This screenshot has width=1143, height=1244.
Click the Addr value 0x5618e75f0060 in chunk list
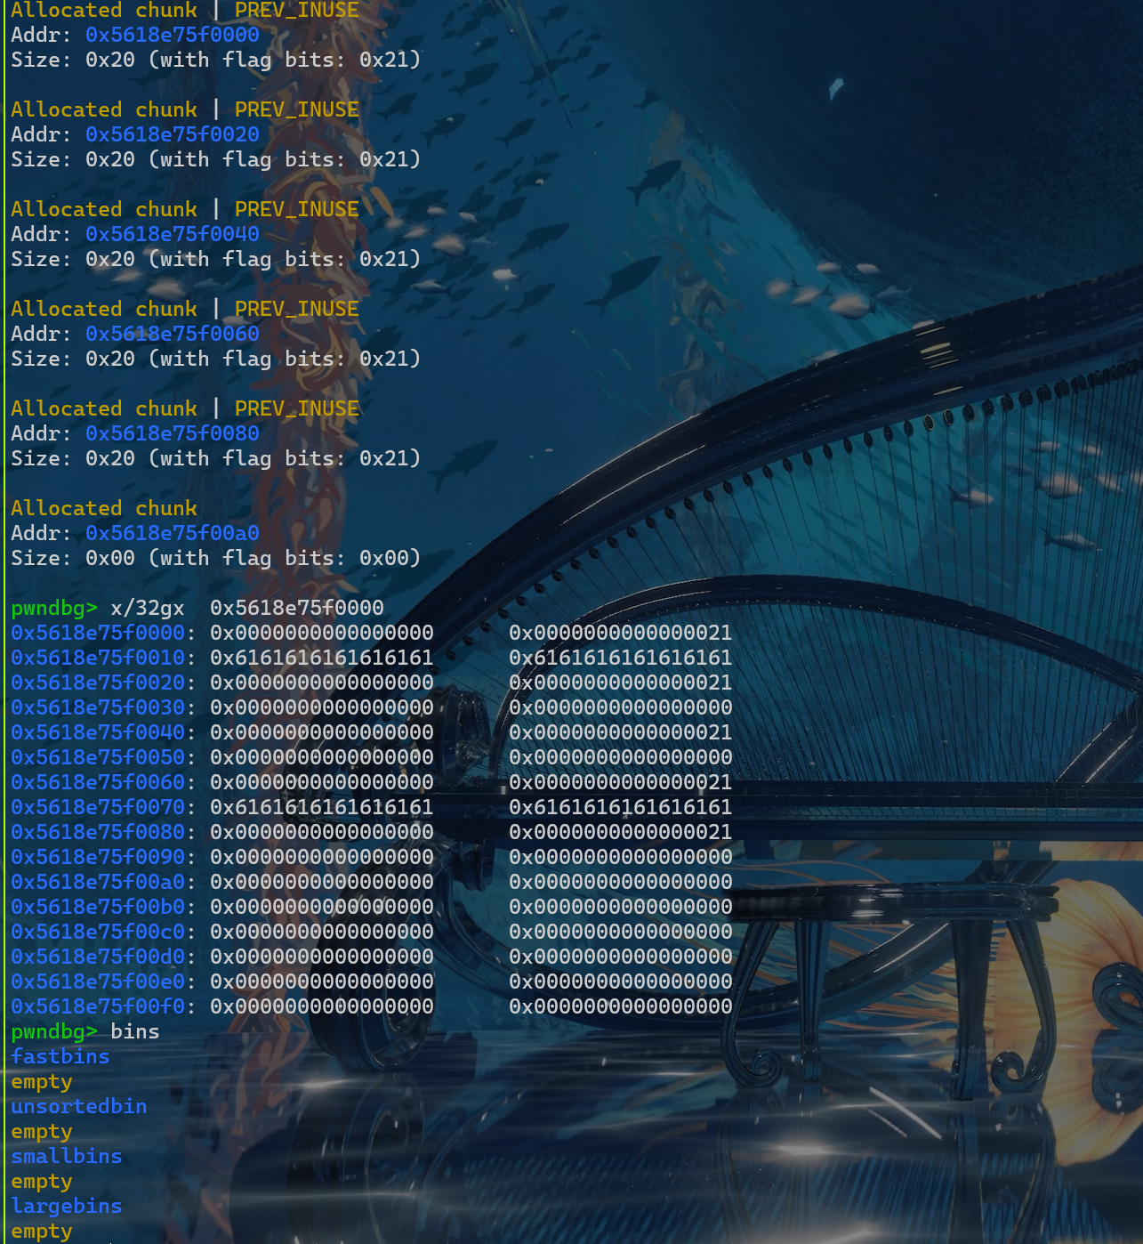(x=172, y=335)
